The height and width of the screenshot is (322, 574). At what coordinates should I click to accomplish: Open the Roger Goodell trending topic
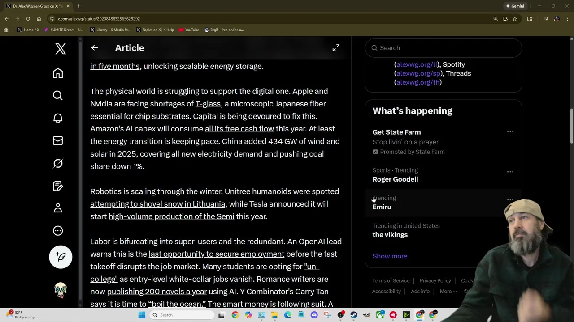pyautogui.click(x=395, y=179)
